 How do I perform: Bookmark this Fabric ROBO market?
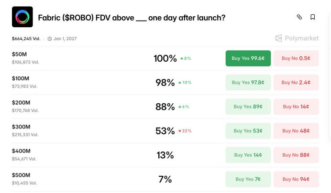tap(313, 17)
